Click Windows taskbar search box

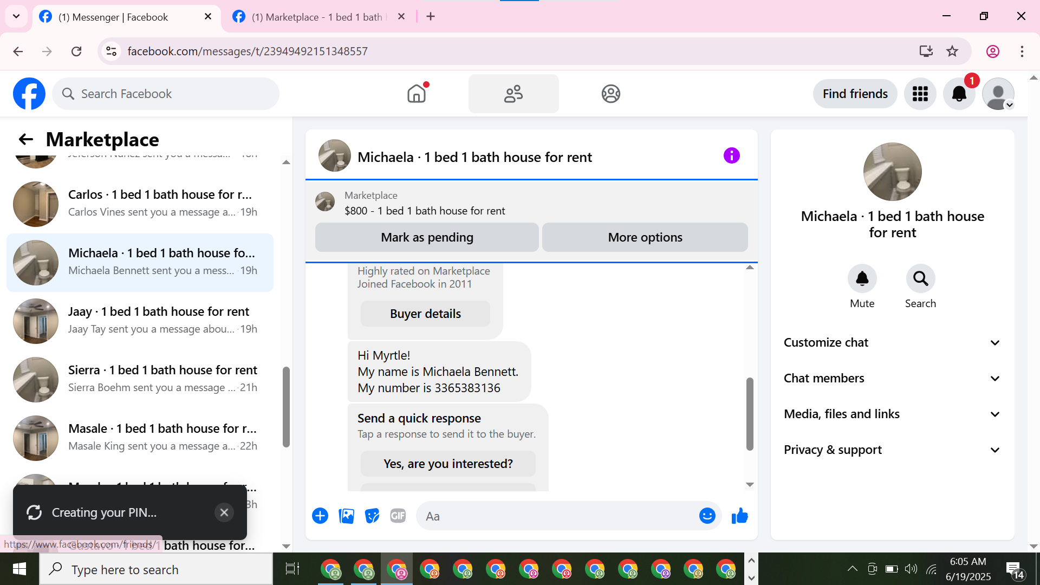coord(156,569)
